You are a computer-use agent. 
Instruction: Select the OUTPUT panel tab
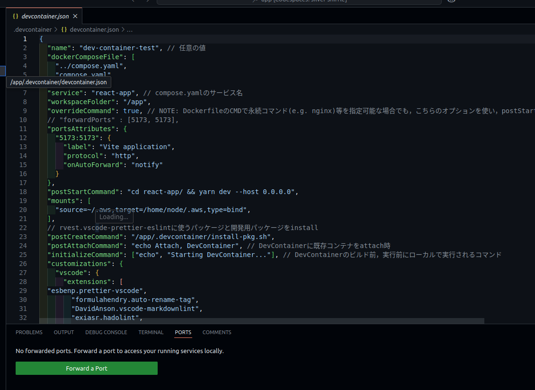click(x=63, y=332)
